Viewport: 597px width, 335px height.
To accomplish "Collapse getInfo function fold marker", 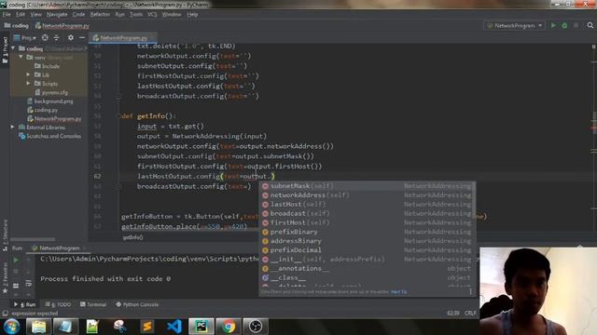I will [x=118, y=116].
